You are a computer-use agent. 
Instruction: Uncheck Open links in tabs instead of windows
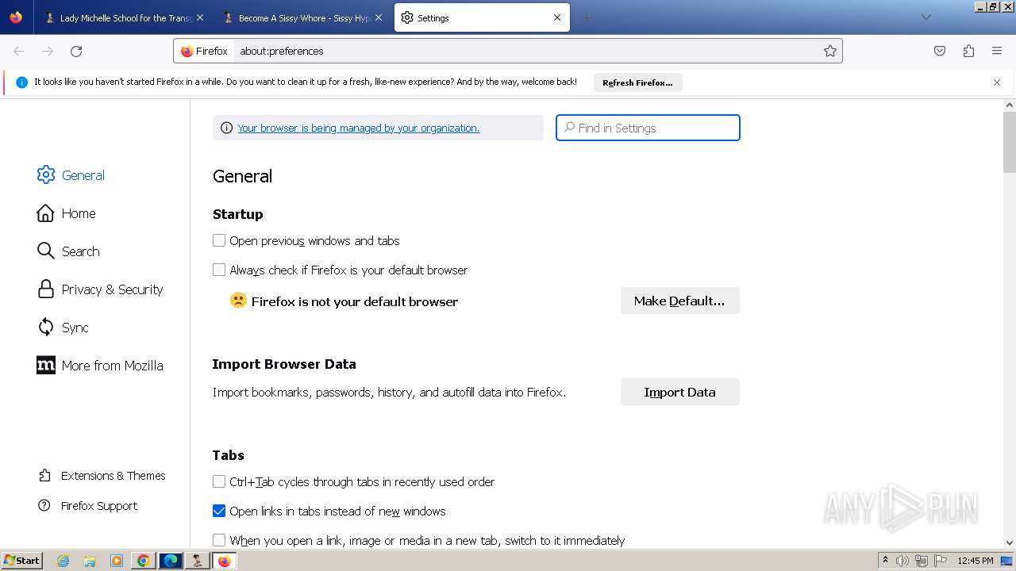[219, 511]
